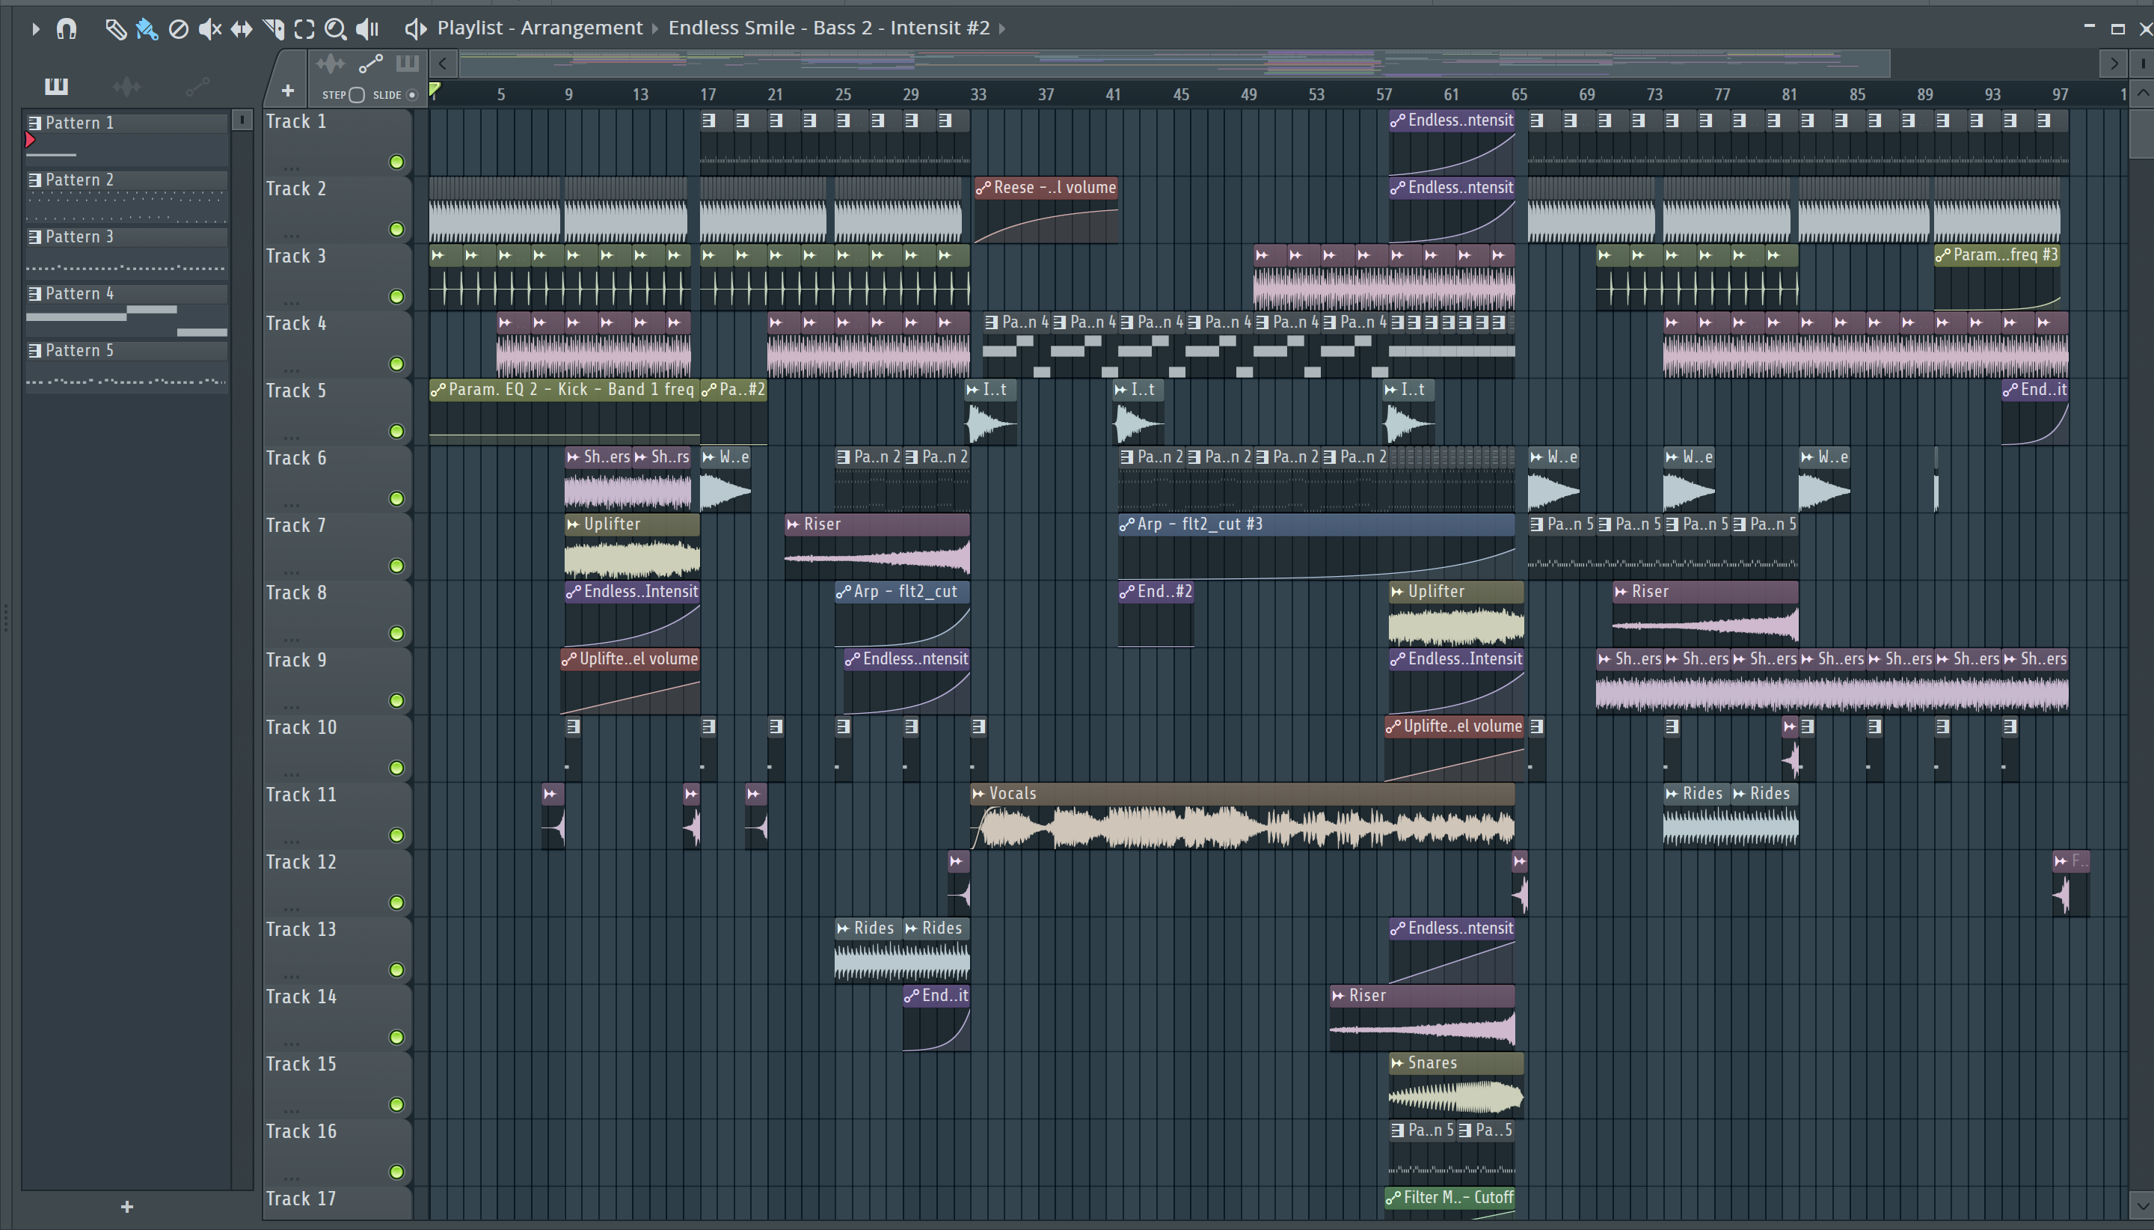Select the Filter M.. Cutoff clip on Track 17
The width and height of the screenshot is (2154, 1230).
(x=1449, y=1205)
